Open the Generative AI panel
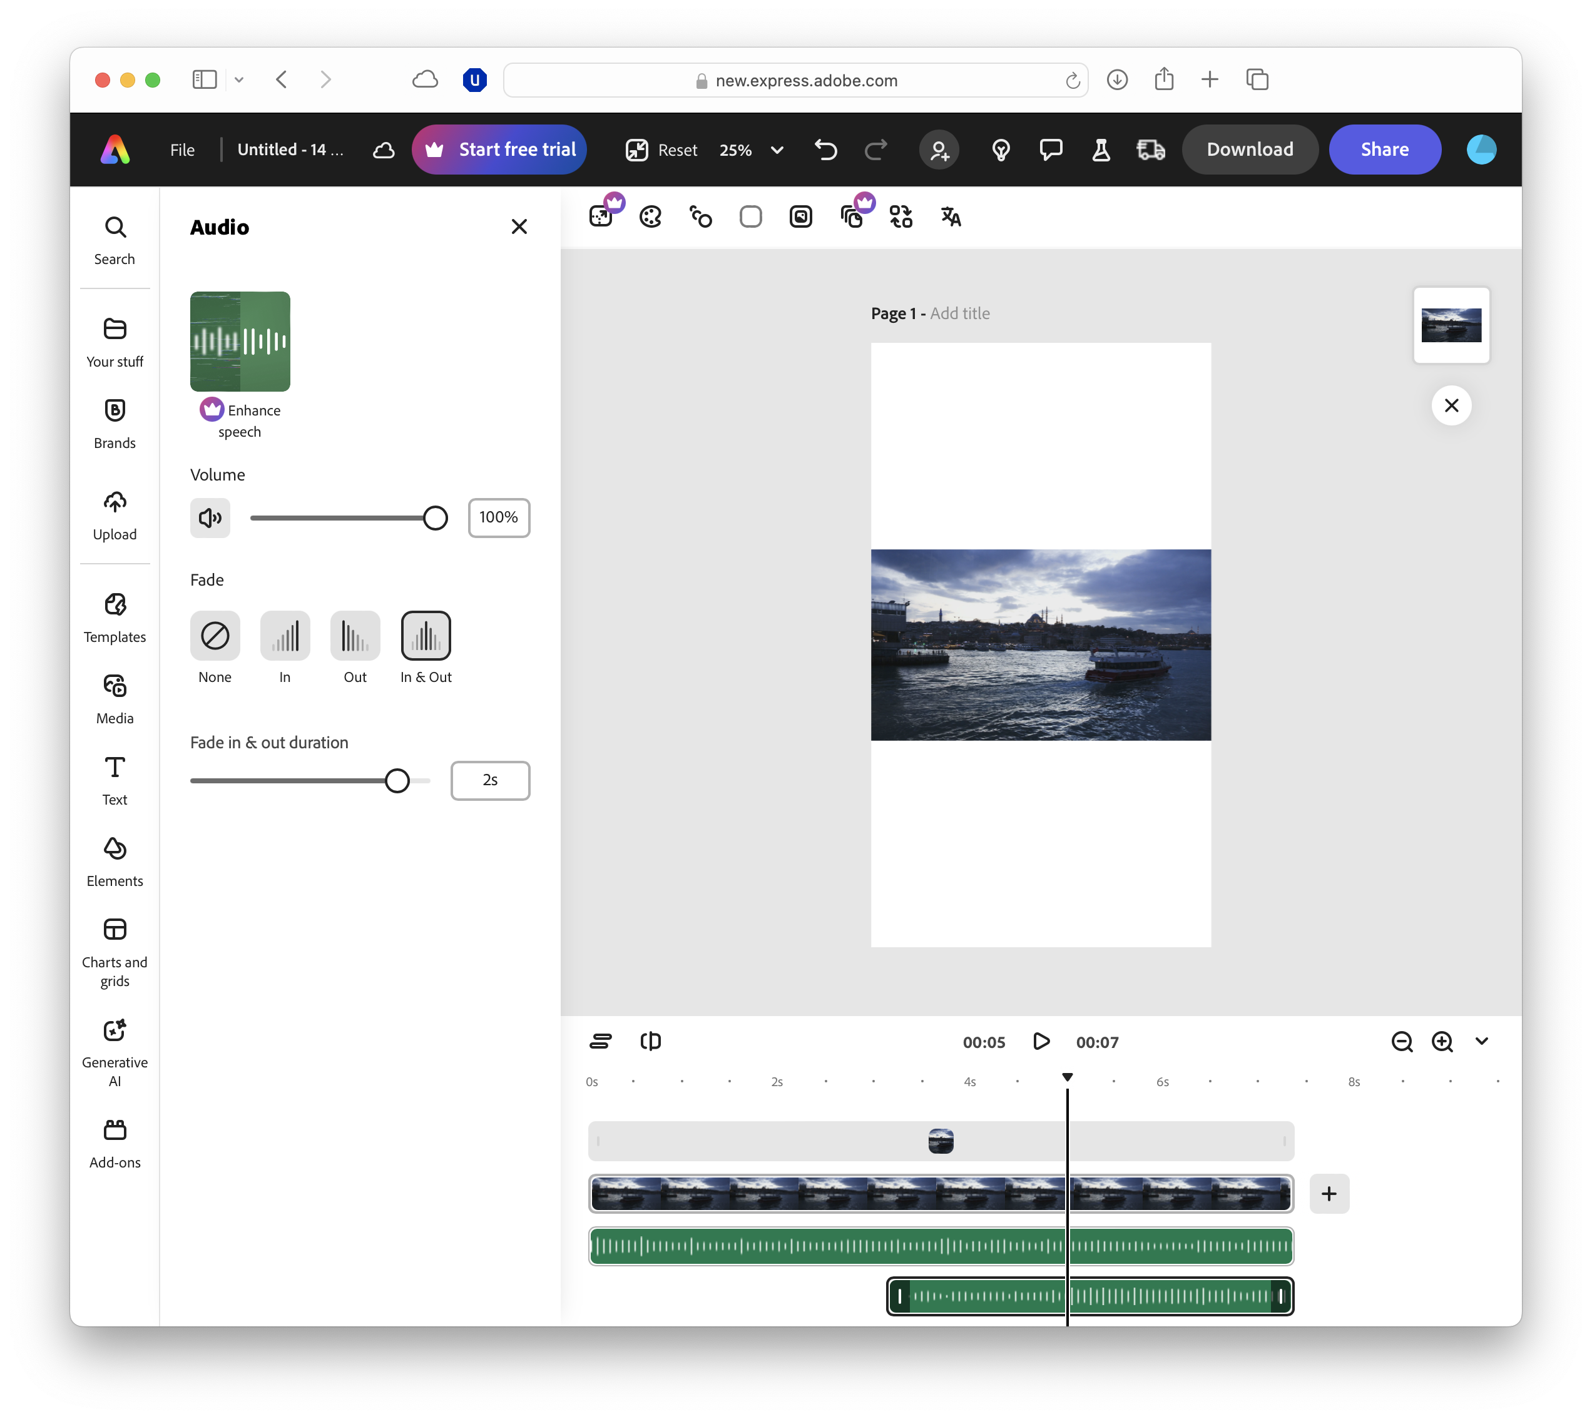 pos(115,1054)
